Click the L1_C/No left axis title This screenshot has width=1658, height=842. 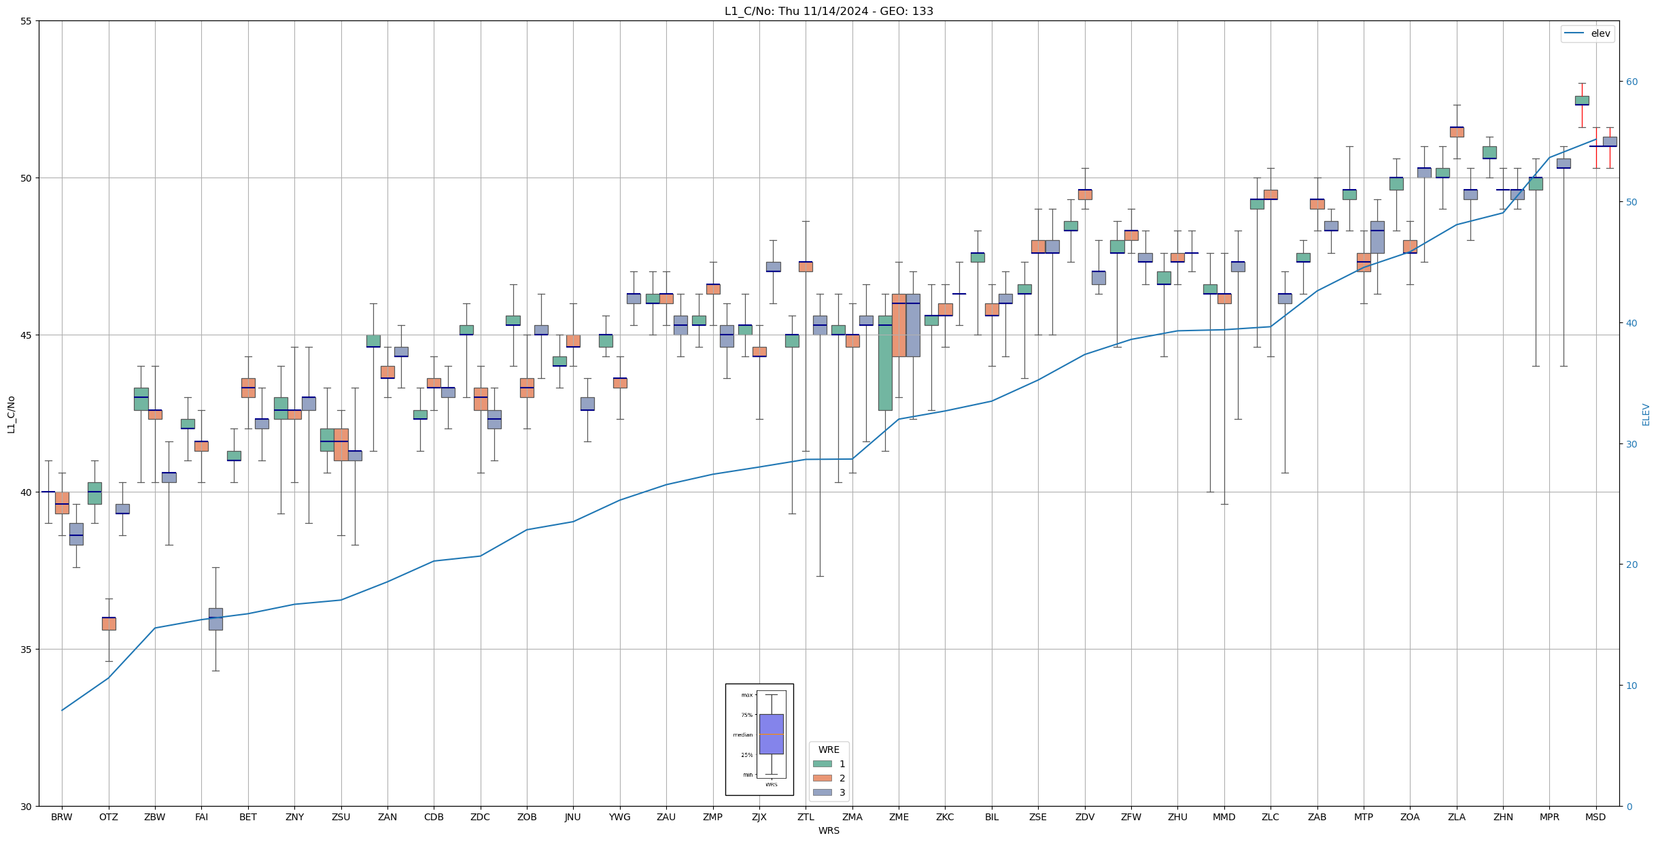pos(11,414)
